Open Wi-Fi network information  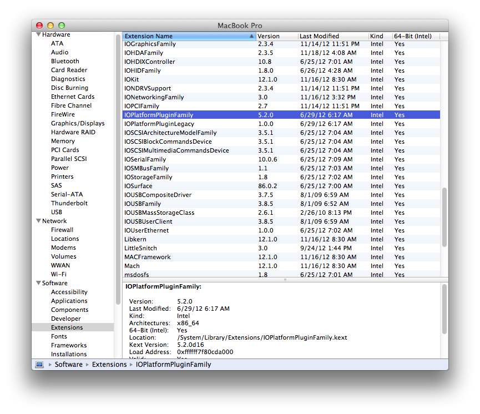[59, 274]
